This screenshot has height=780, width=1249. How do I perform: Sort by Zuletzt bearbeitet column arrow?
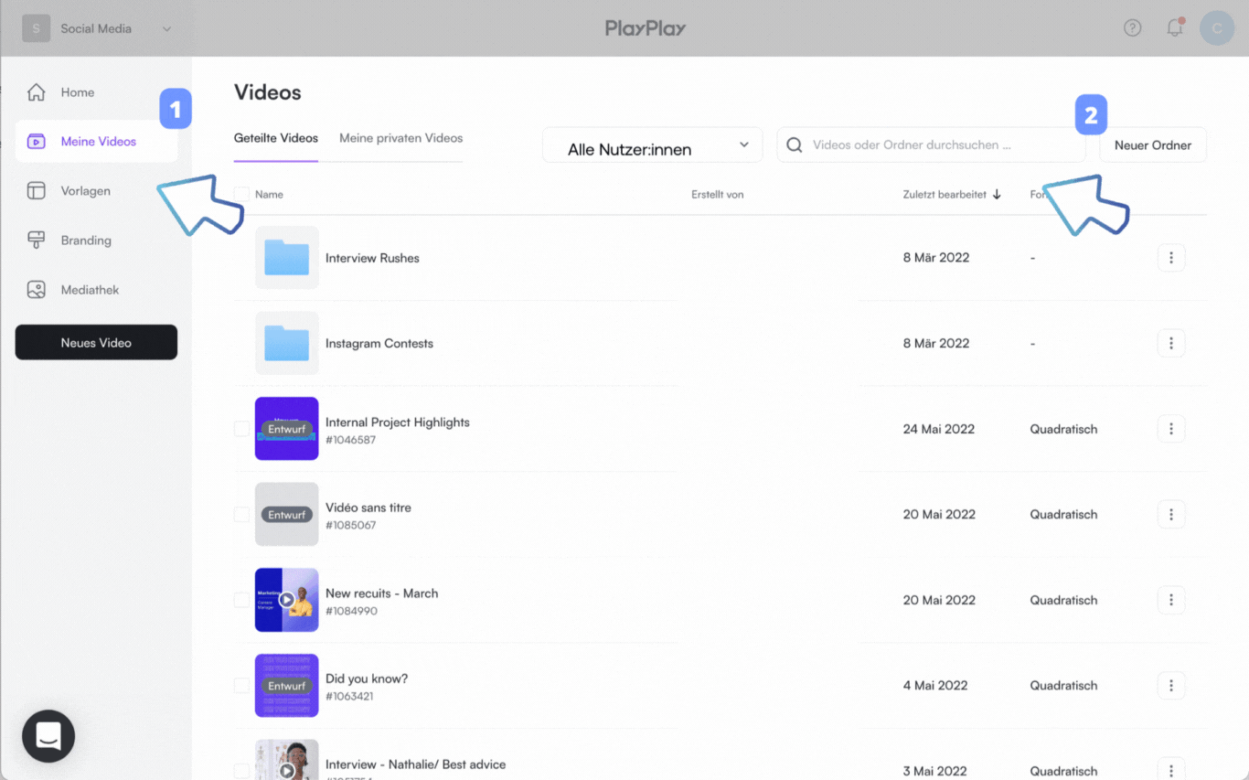[997, 195]
